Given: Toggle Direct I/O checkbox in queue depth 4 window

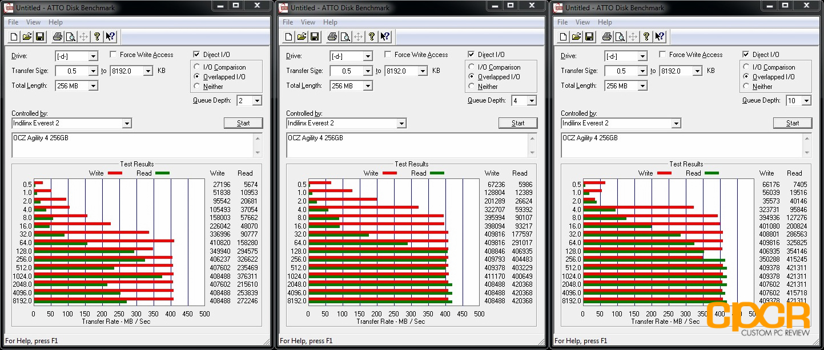Looking at the screenshot, I should pyautogui.click(x=472, y=55).
